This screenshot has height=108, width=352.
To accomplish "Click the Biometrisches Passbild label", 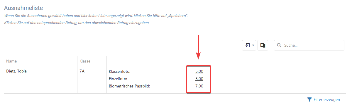I will click(129, 86).
